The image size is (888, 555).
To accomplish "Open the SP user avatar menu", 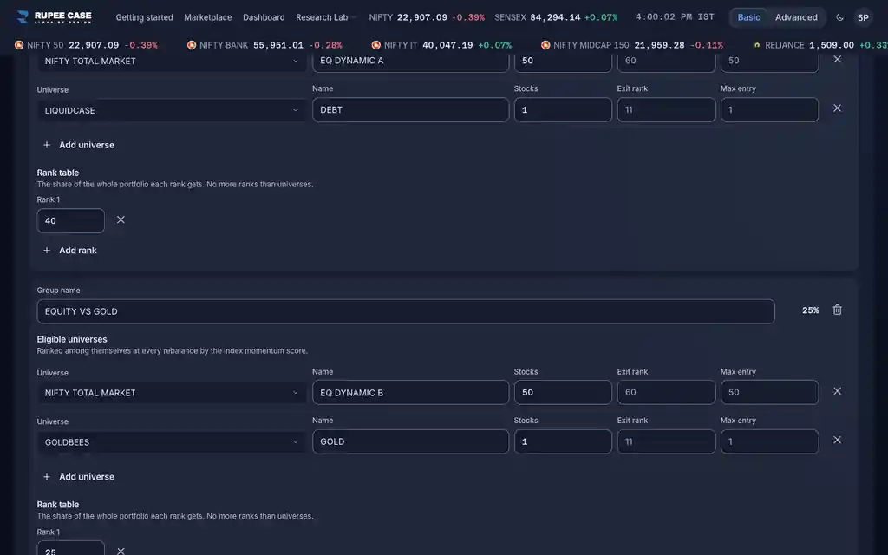I will pyautogui.click(x=863, y=17).
